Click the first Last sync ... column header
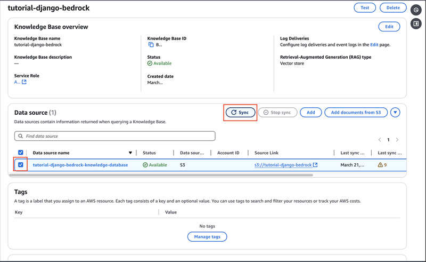426x262 pixels. click(353, 153)
